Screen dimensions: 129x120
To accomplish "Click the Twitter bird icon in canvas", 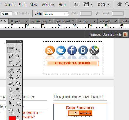I will pos(61,50).
